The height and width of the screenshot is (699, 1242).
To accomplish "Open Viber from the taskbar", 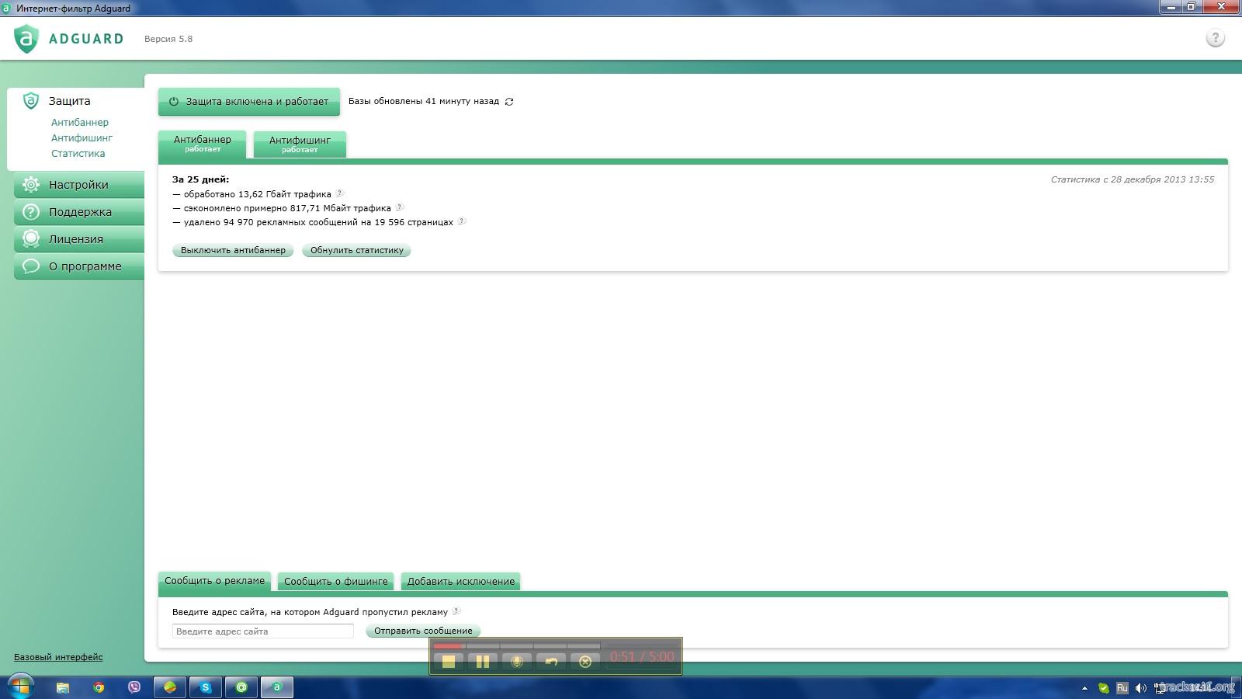I will coord(134,687).
